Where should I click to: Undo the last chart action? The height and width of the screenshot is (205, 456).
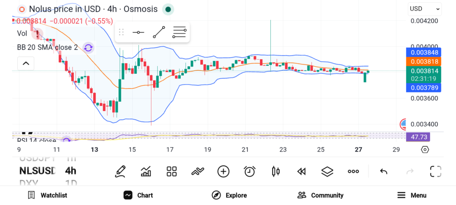coord(383,171)
